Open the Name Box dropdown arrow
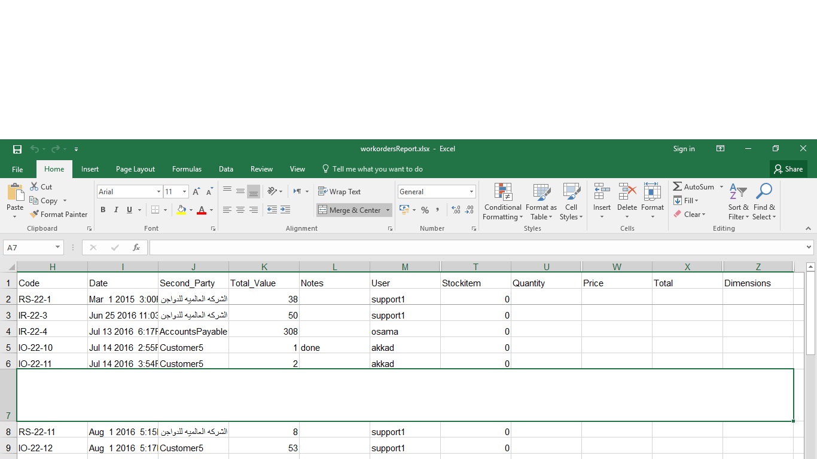Image resolution: width=817 pixels, height=459 pixels. point(57,247)
